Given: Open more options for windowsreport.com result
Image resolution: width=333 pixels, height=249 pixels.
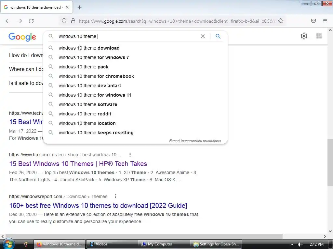Looking at the screenshot, I should (x=115, y=196).
